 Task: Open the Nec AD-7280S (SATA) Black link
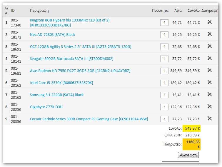tap(53, 35)
